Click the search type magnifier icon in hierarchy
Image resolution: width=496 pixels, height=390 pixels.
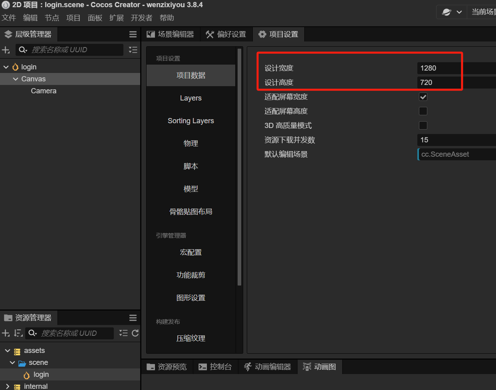(x=23, y=50)
